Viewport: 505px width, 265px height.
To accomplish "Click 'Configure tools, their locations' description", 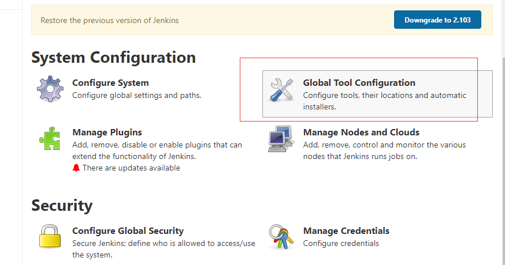I will 385,101.
